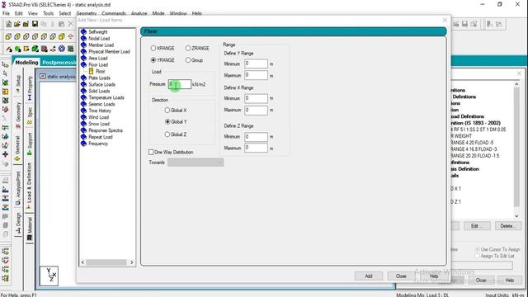
Task: Click the Define Y Range Minimum field
Action: 257,64
